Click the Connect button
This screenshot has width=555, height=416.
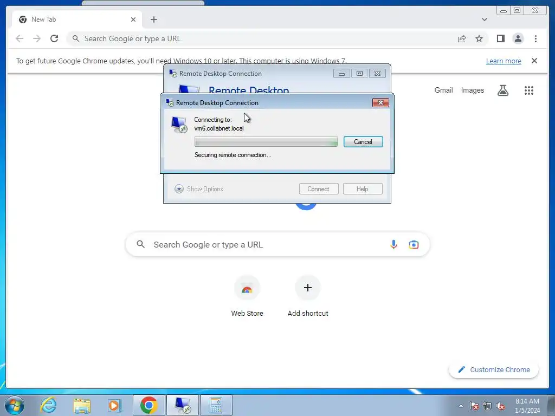click(319, 189)
